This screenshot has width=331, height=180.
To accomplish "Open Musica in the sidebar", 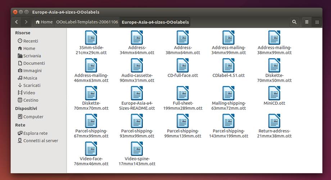I will click(27, 78).
